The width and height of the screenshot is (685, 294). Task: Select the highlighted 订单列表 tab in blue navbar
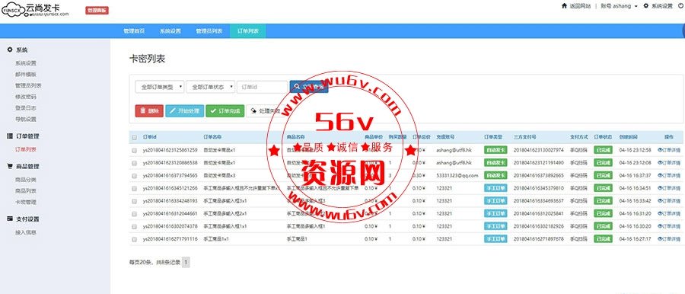point(247,31)
